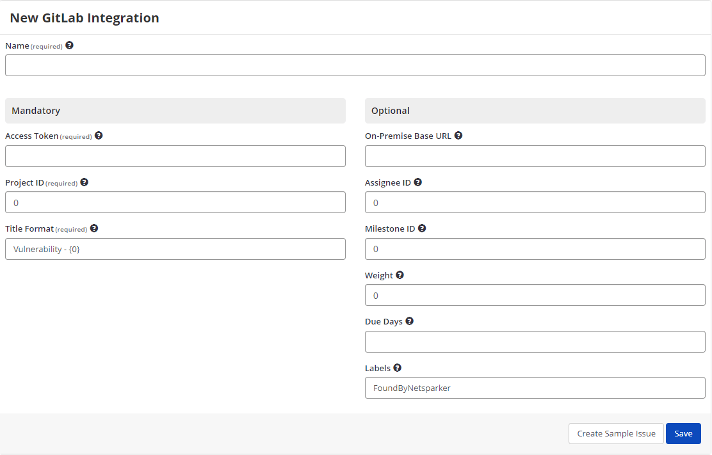Image resolution: width=712 pixels, height=455 pixels.
Task: Click the Create Sample Issue button
Action: 616,433
